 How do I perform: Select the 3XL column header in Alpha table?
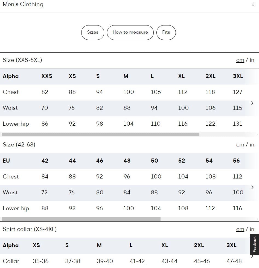tap(238, 76)
